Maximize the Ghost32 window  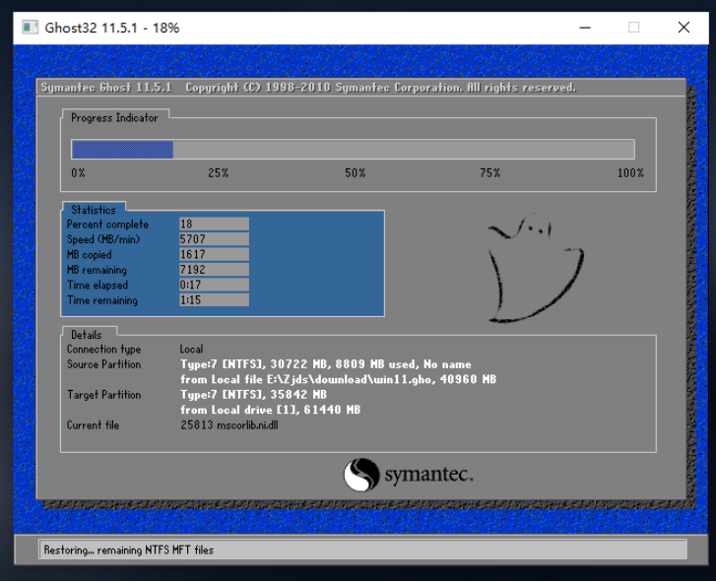(x=633, y=28)
